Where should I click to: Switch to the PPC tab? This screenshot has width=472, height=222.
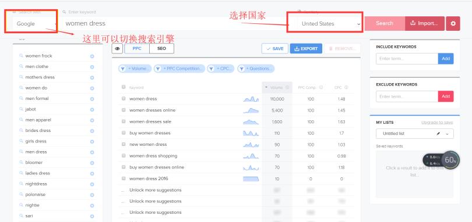tap(137, 48)
